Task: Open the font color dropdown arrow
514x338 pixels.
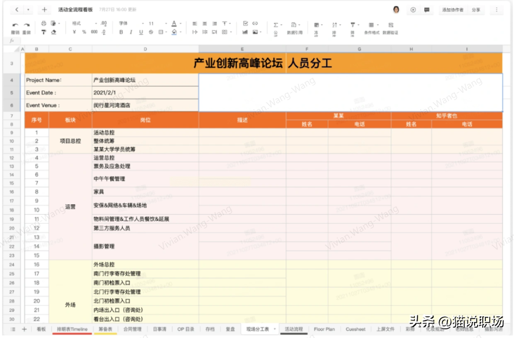Action: point(181,24)
